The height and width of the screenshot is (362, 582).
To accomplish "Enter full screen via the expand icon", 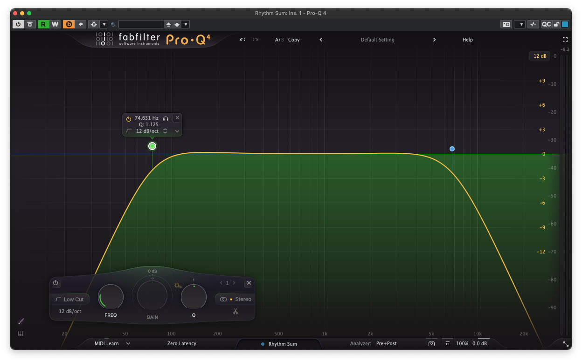I will (x=565, y=40).
